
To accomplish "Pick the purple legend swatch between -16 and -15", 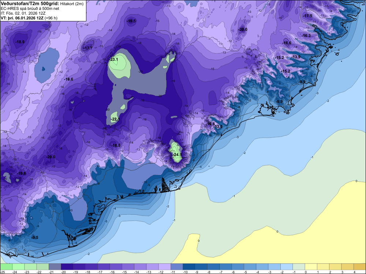I will (116, 266).
